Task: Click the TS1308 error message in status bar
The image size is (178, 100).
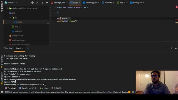Action: point(58,92)
